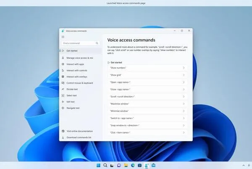
Task: Open Visit online documentation link
Action: click(81, 131)
